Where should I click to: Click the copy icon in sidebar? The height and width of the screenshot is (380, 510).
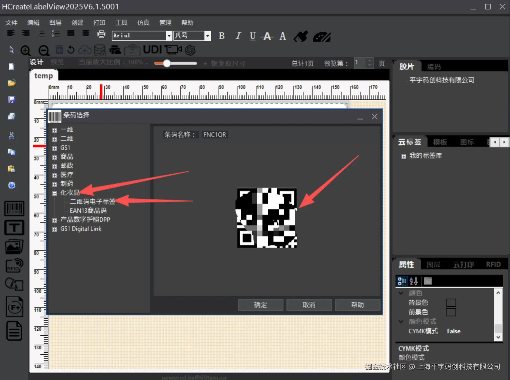pyautogui.click(x=11, y=152)
